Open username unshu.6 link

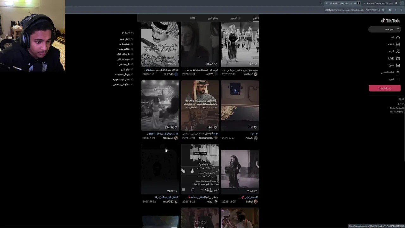click(x=248, y=74)
